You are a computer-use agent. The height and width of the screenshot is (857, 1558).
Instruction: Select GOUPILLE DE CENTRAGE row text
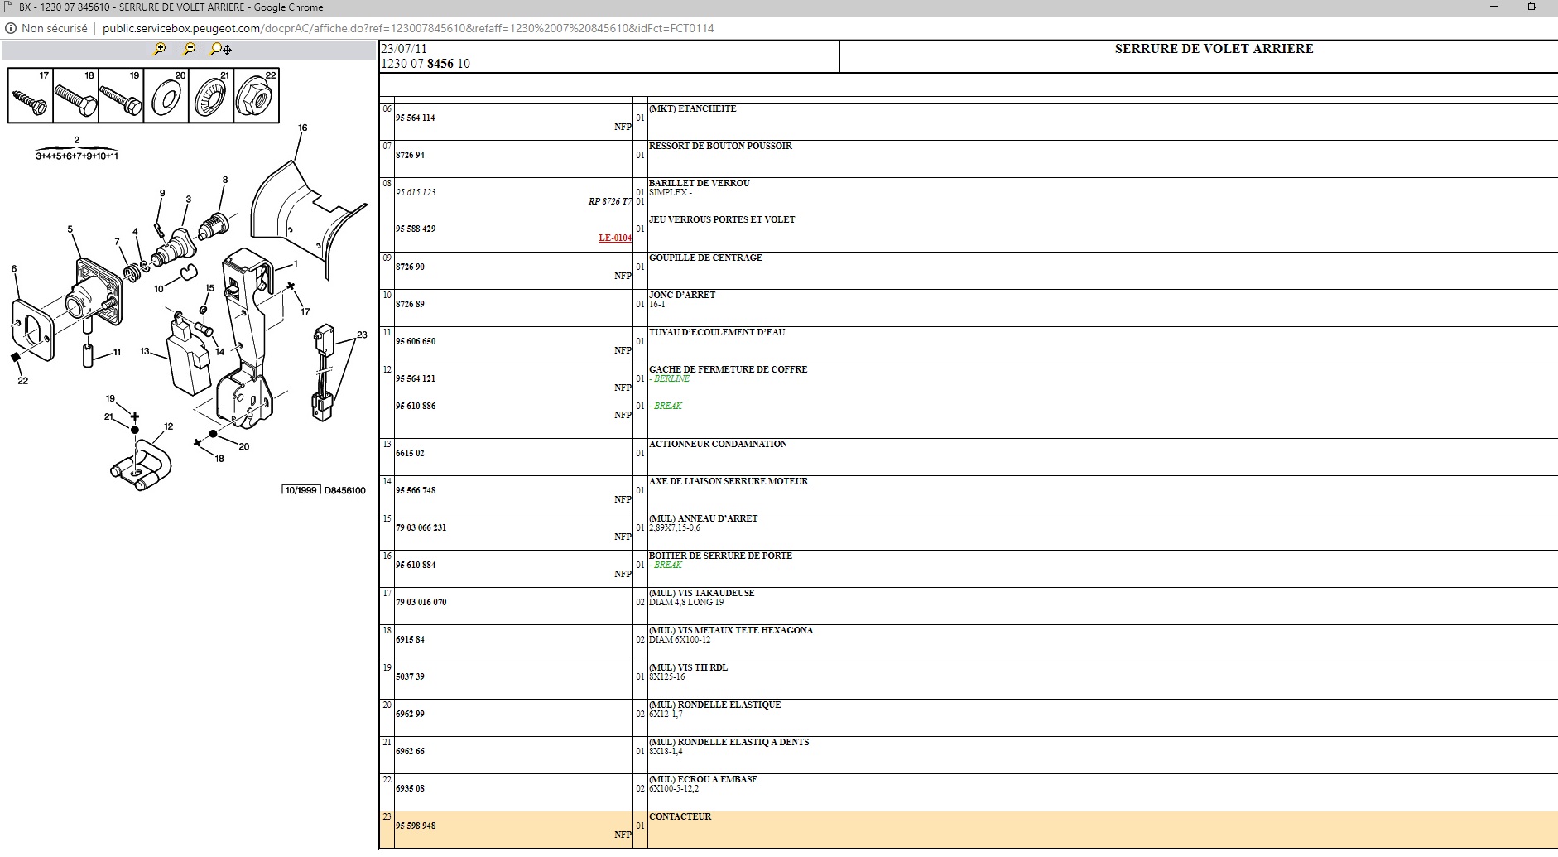pyautogui.click(x=705, y=258)
